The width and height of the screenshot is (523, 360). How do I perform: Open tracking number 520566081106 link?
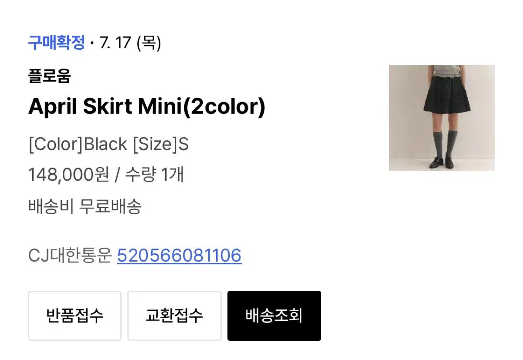click(179, 256)
